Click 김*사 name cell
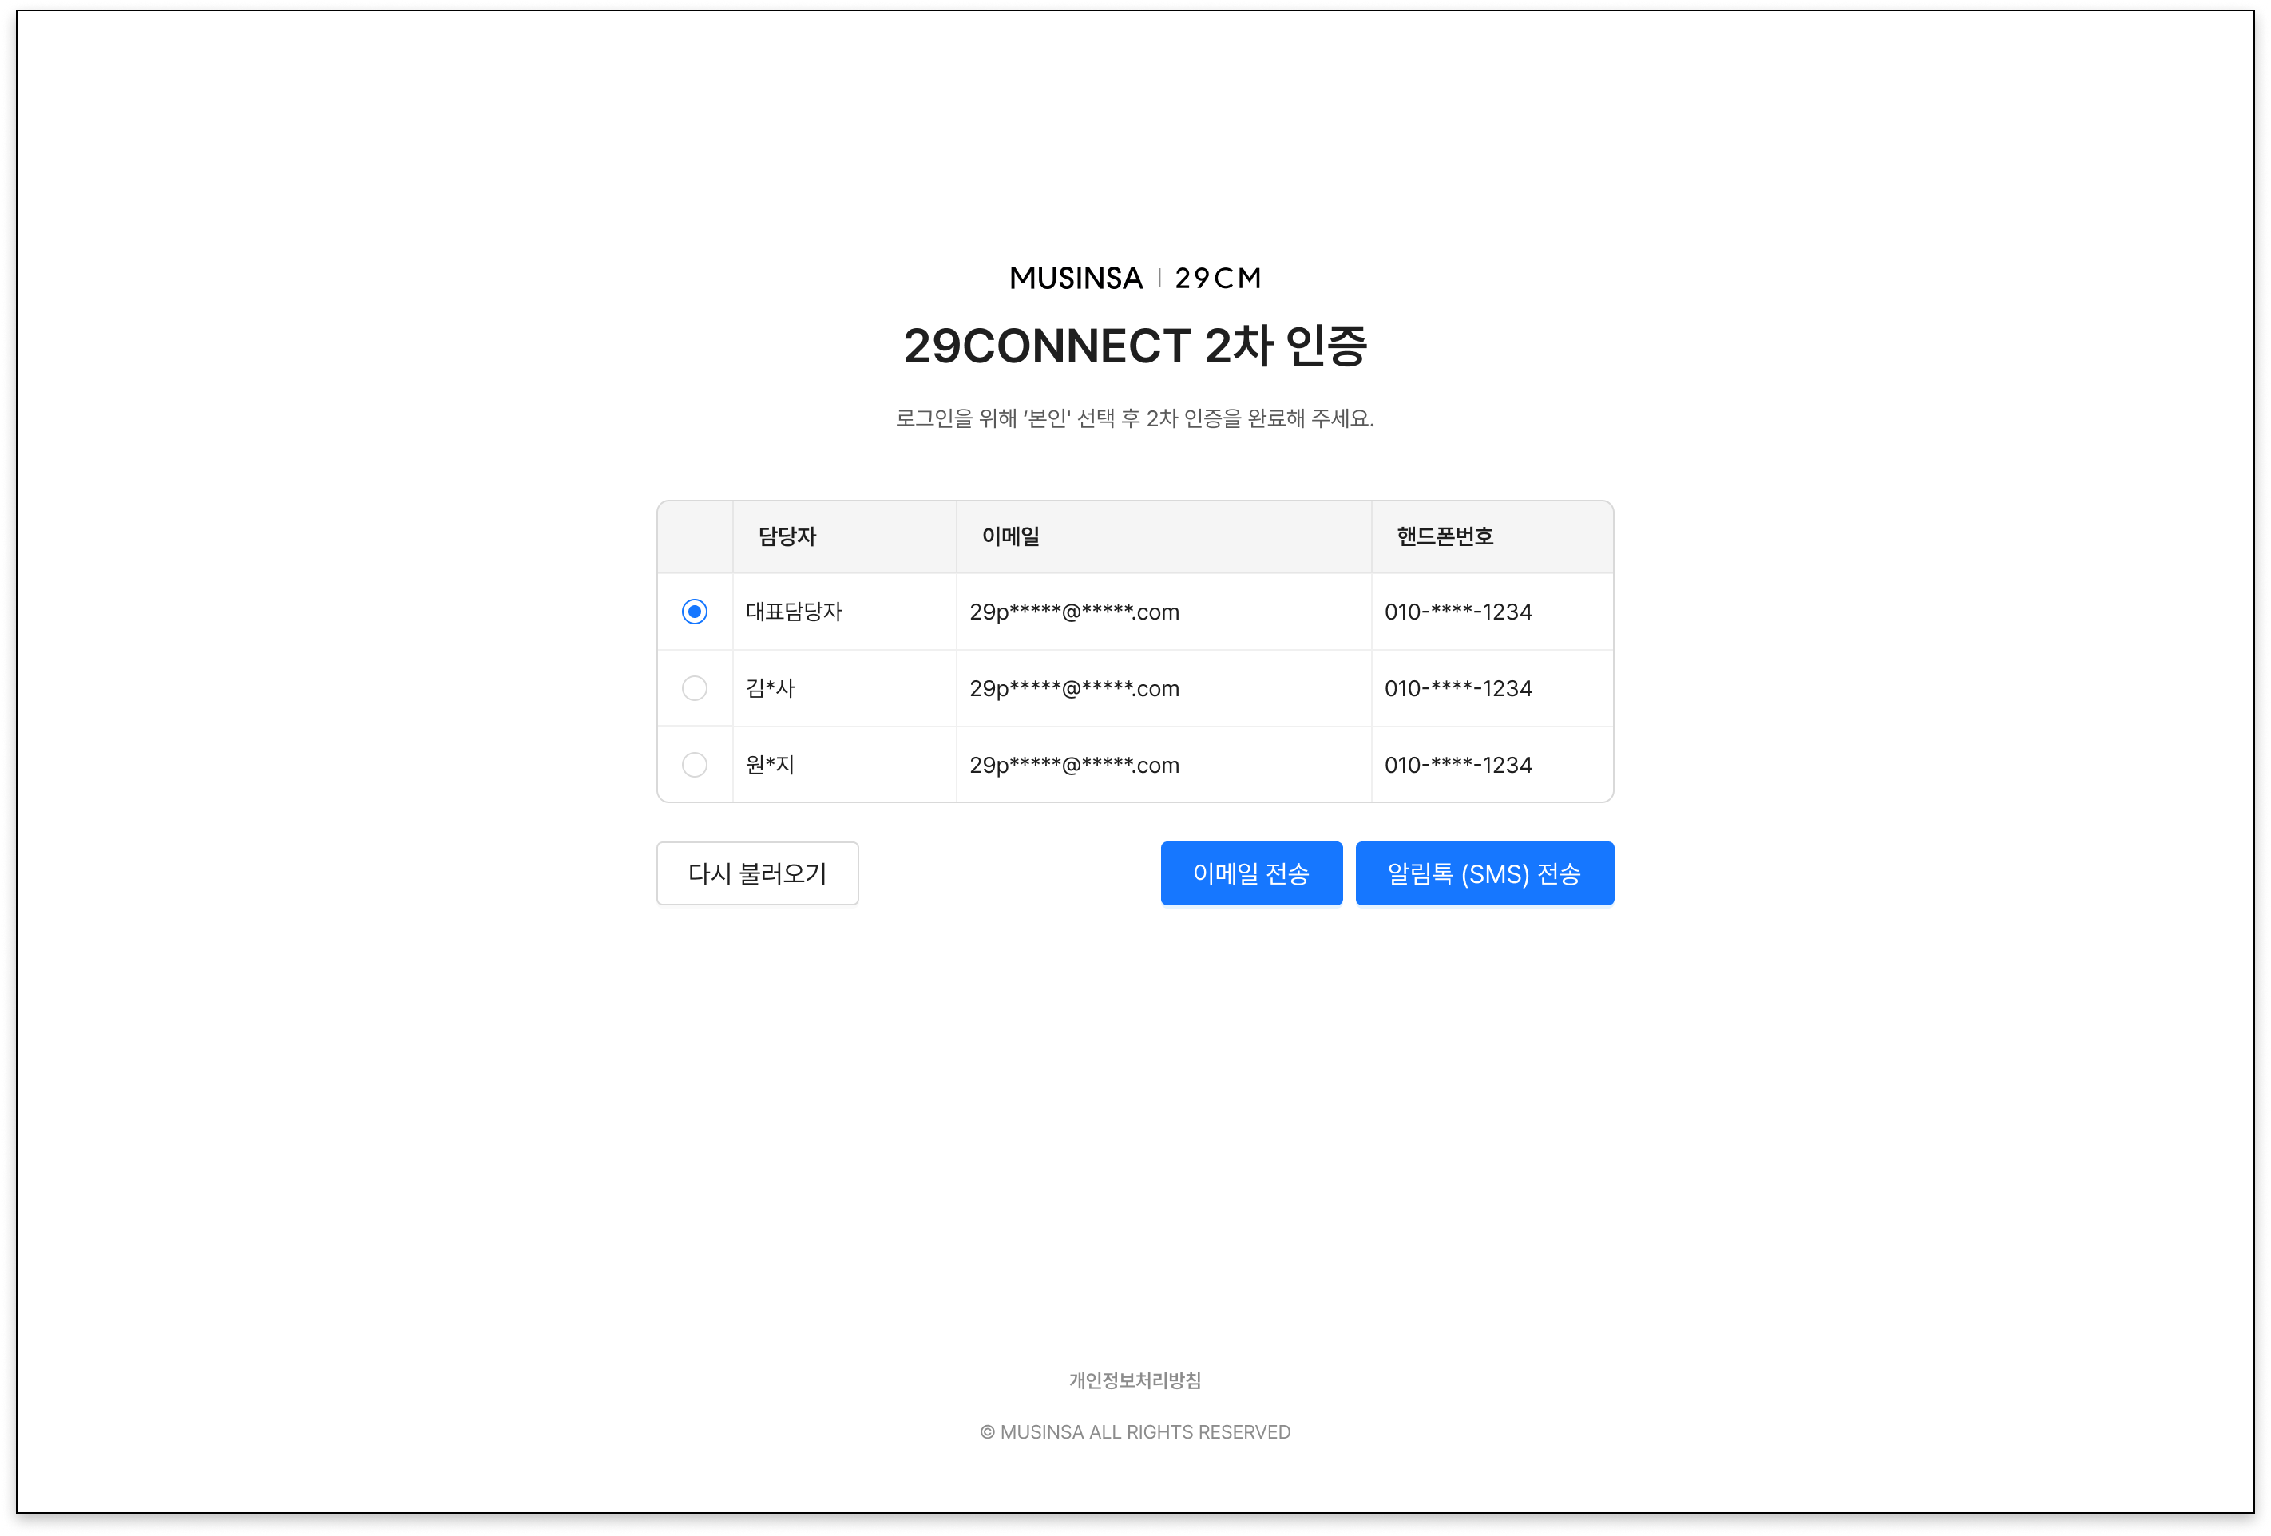Screen dimensions: 2271x1536 click(770, 688)
